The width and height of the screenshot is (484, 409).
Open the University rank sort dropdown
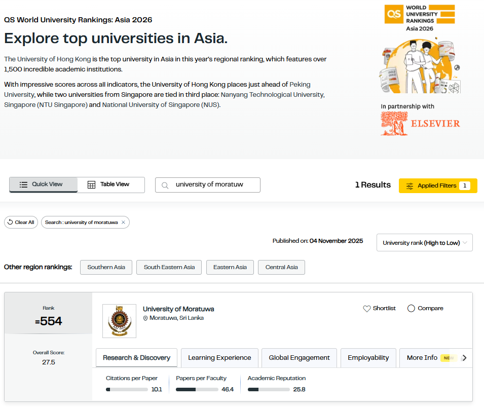click(424, 243)
